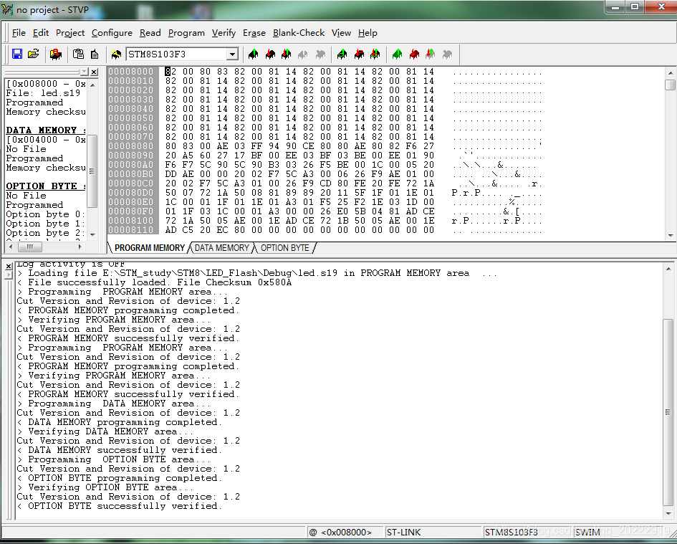Click the STM8S103F3 status bar entry
The image size is (677, 544).
click(x=527, y=533)
